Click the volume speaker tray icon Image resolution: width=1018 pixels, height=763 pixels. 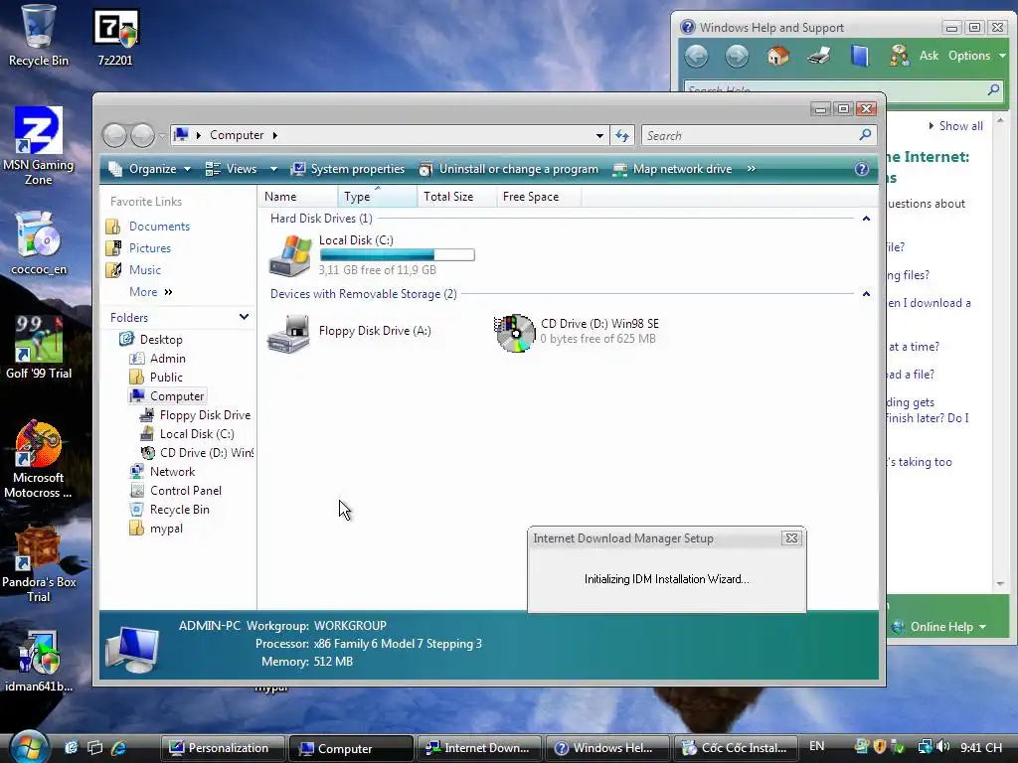point(944,747)
